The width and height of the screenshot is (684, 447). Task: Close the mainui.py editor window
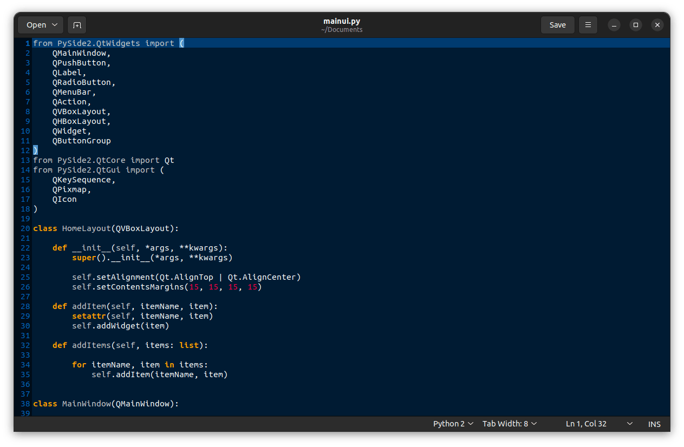click(657, 25)
